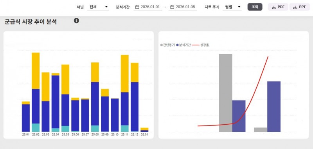Click the blue segment of the 25.08 bar
Screen dimensions: 313x149
[95, 104]
